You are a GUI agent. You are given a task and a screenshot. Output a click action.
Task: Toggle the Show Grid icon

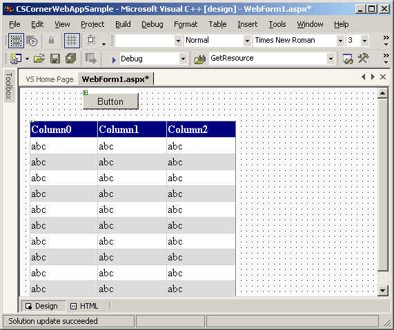(72, 41)
